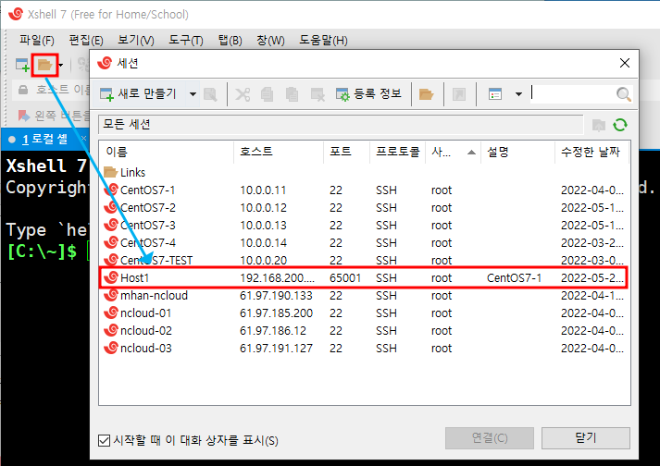Close the 세션 dialog with X
The width and height of the screenshot is (660, 466).
coord(625,63)
